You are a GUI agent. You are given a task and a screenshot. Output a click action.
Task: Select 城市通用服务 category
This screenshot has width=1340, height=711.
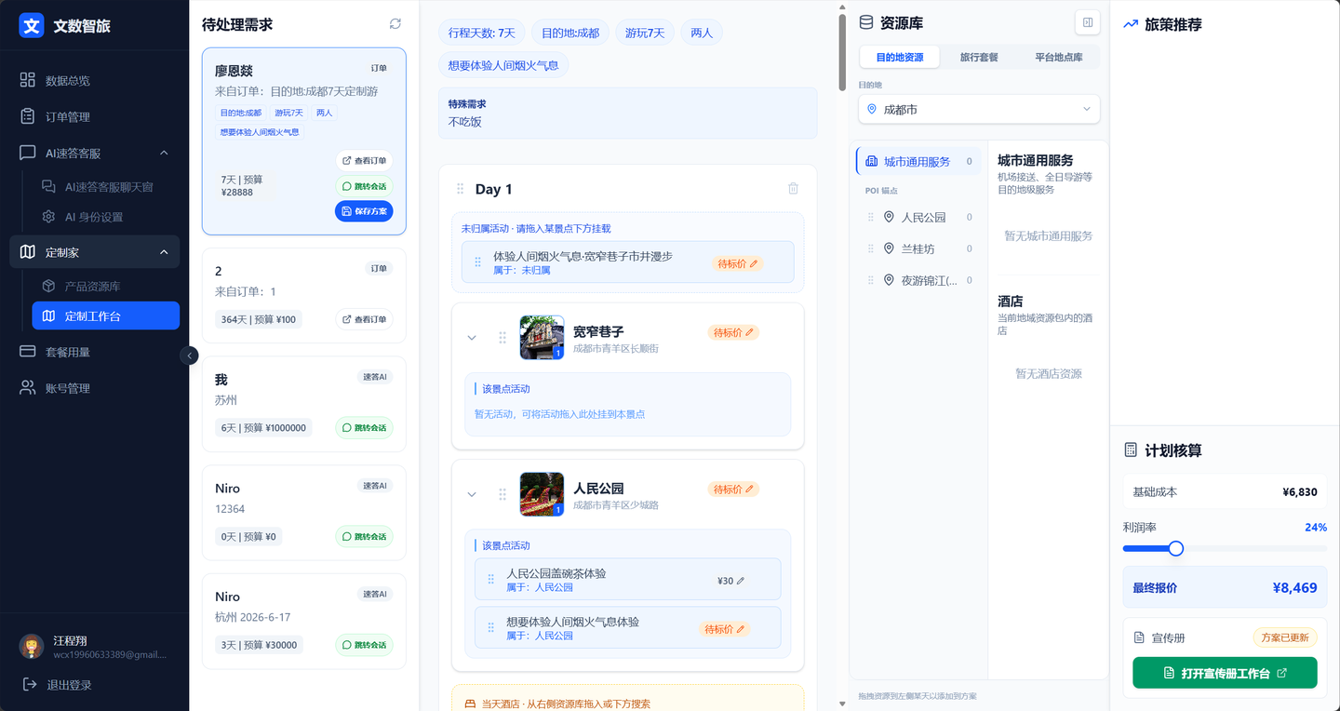(918, 161)
